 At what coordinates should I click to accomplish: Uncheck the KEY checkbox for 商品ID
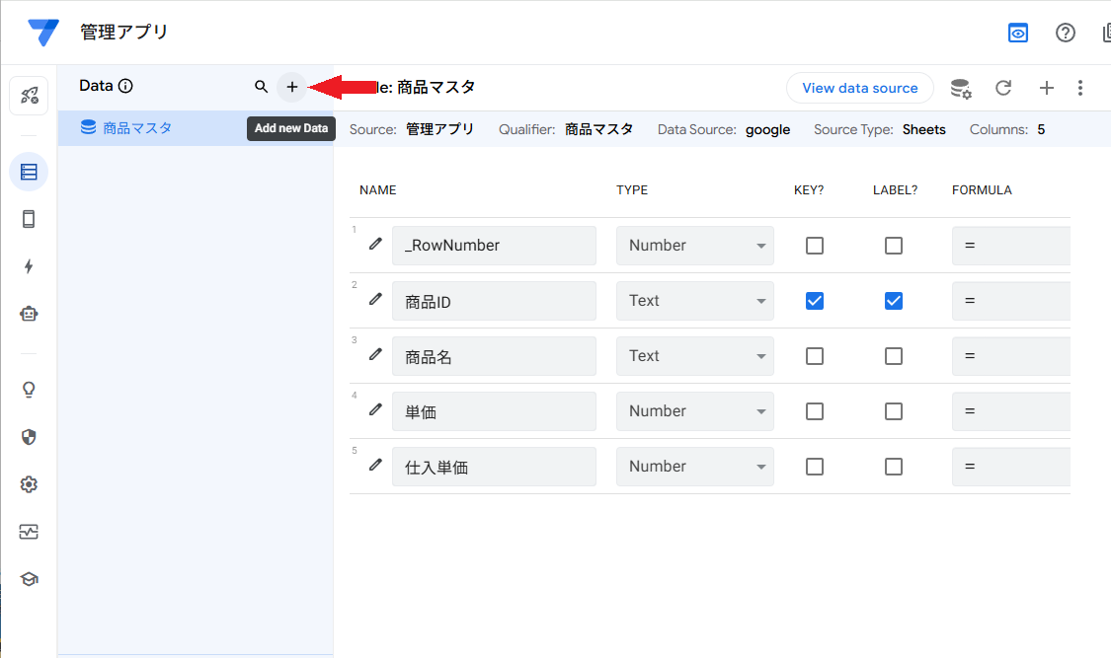(x=815, y=301)
